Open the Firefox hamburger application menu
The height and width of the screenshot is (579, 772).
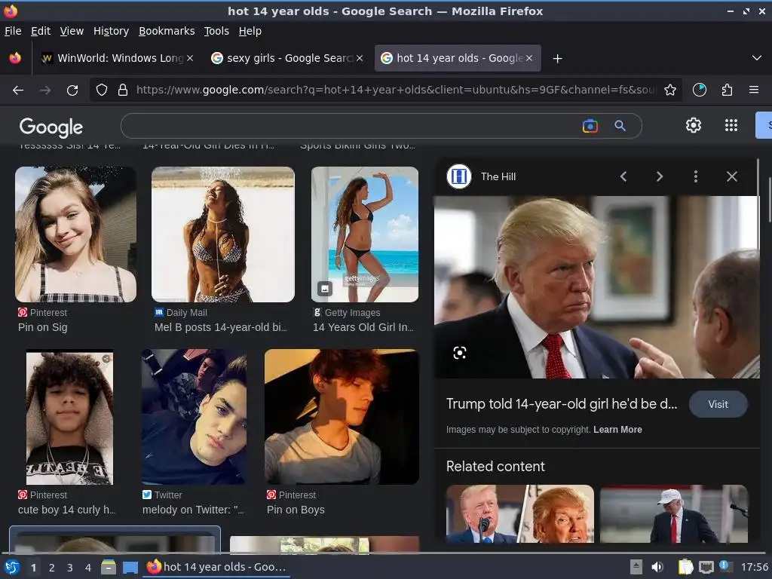(x=753, y=90)
